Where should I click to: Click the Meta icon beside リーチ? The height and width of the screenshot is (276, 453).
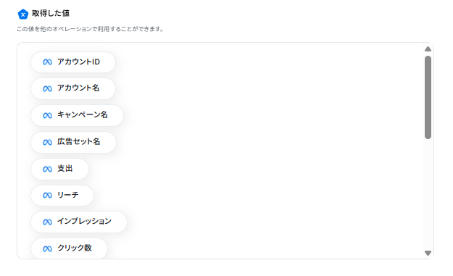tap(47, 196)
